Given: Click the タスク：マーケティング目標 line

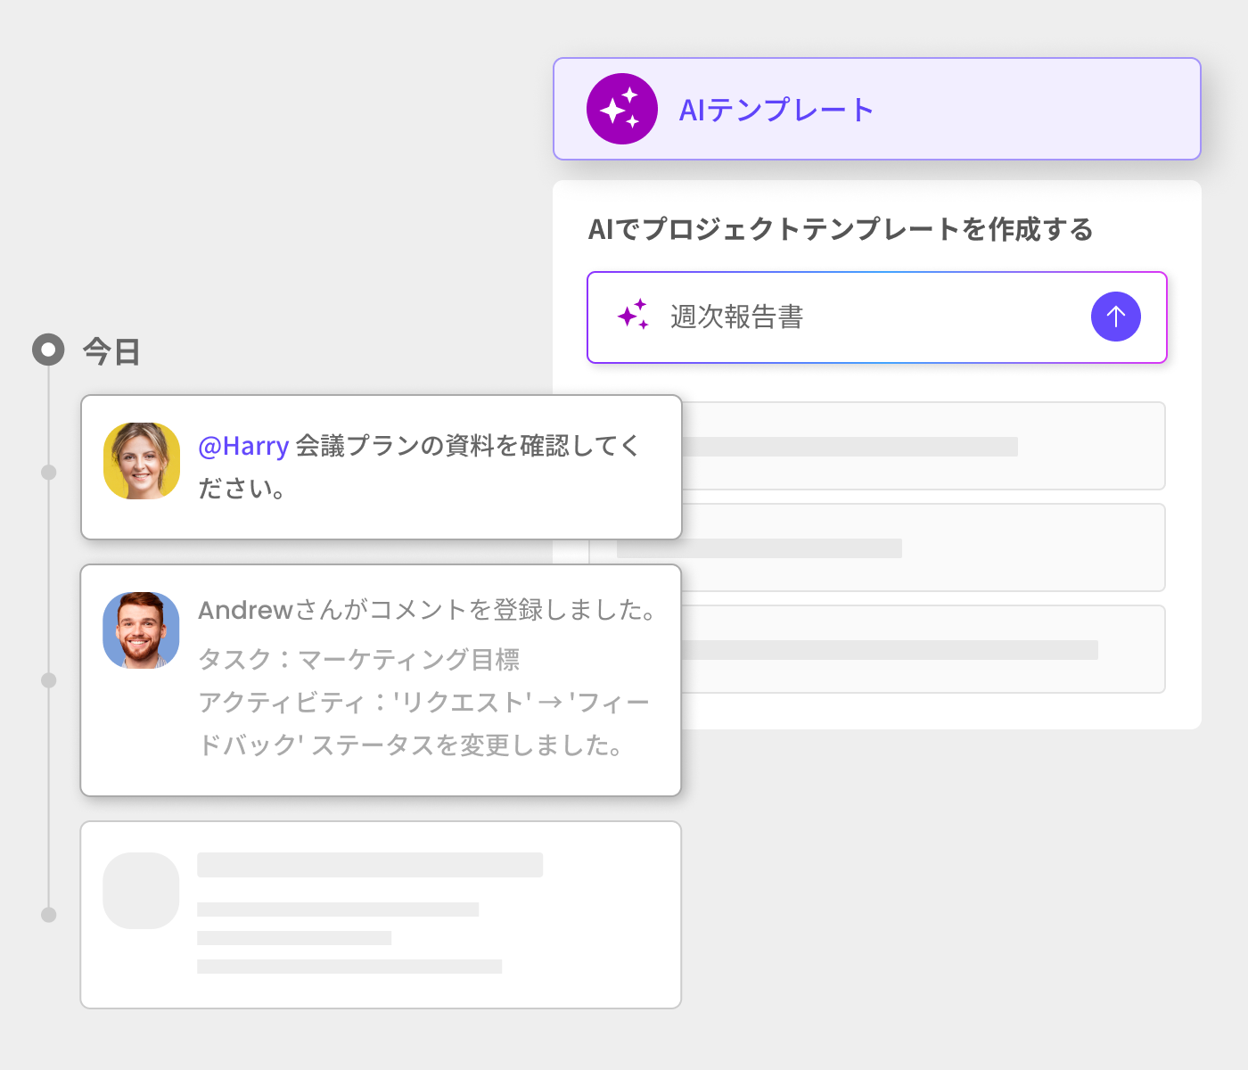Looking at the screenshot, I should 358,660.
